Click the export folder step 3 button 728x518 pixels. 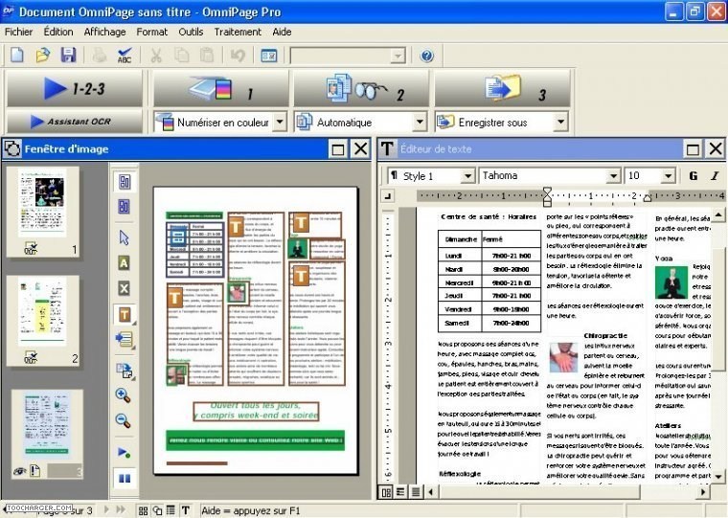point(502,89)
